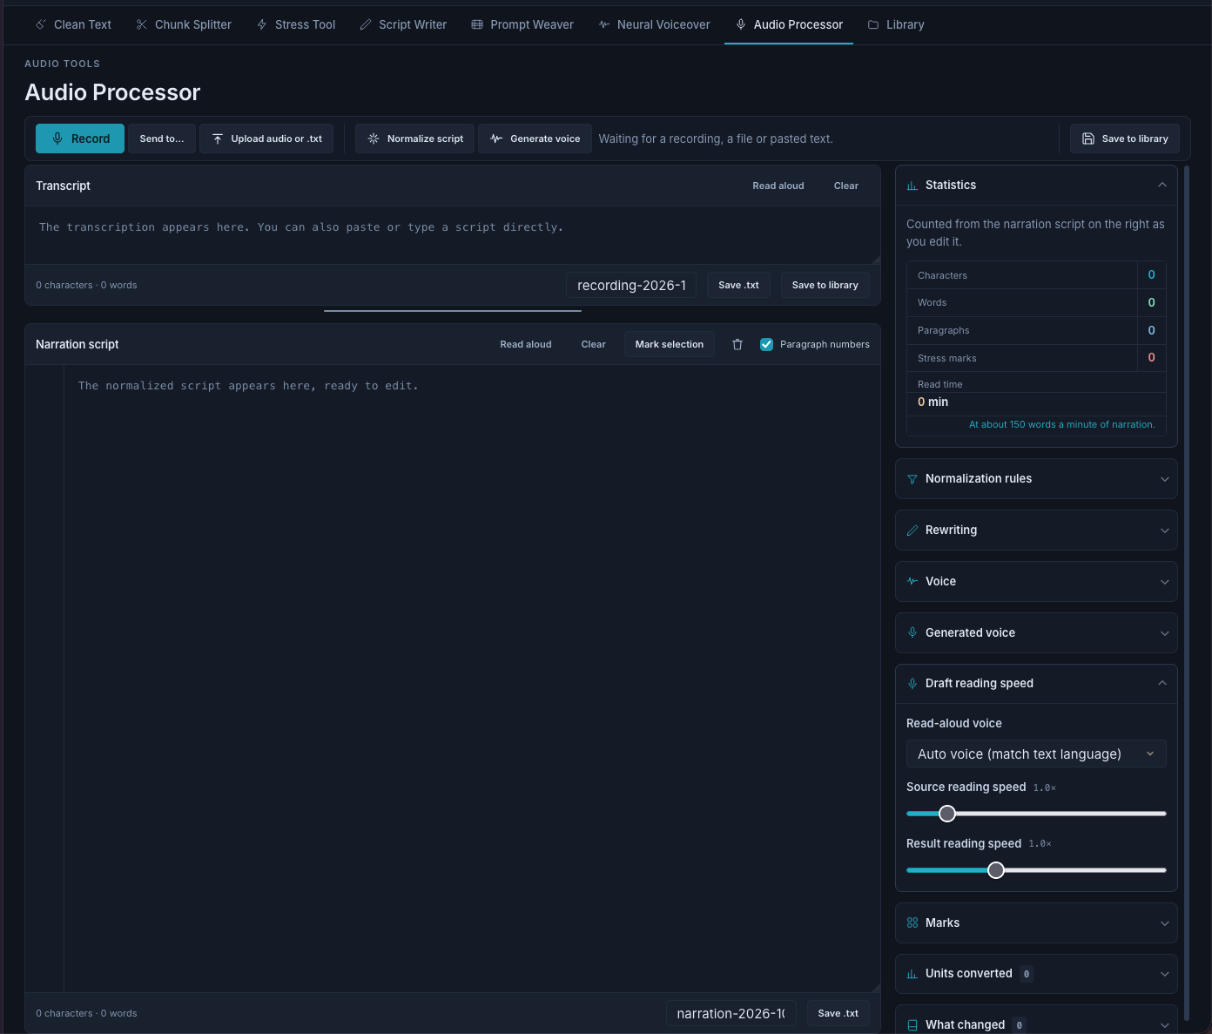The height and width of the screenshot is (1034, 1212).
Task: Switch to the Clean Text tab
Action: [x=73, y=24]
